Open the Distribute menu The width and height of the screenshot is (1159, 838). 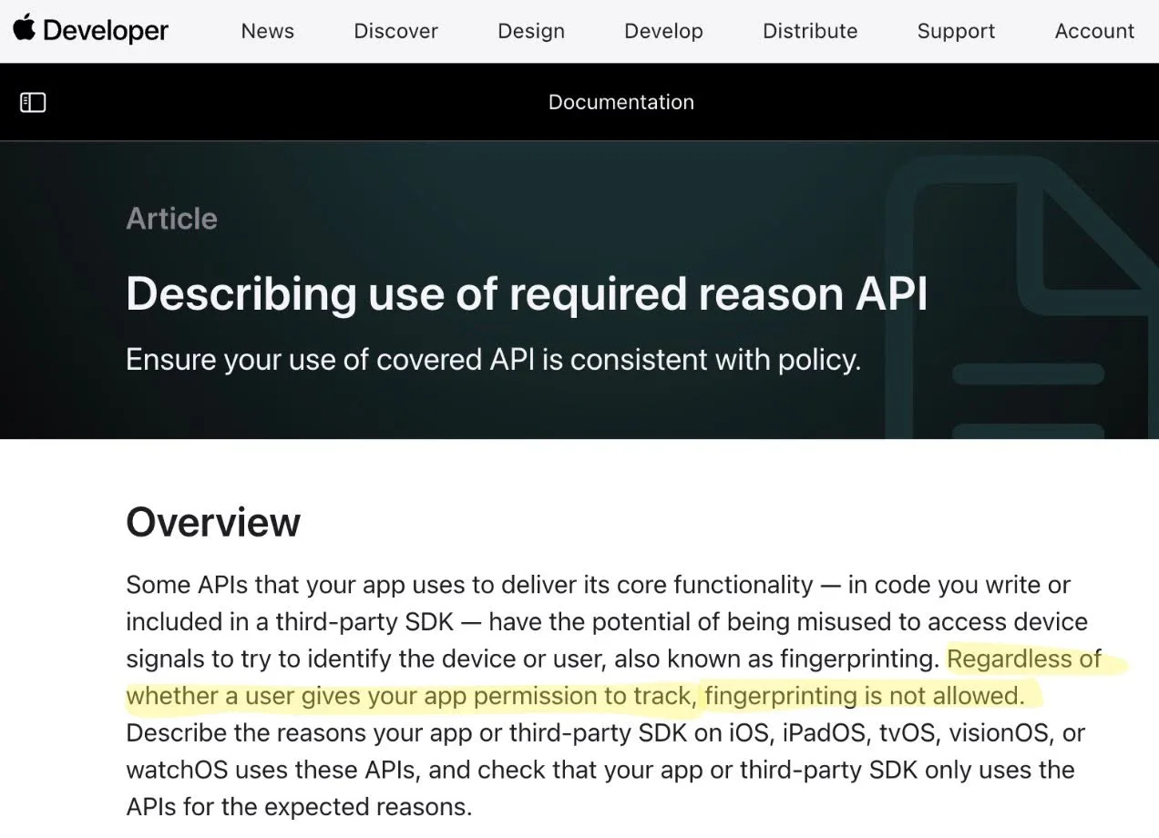(809, 31)
